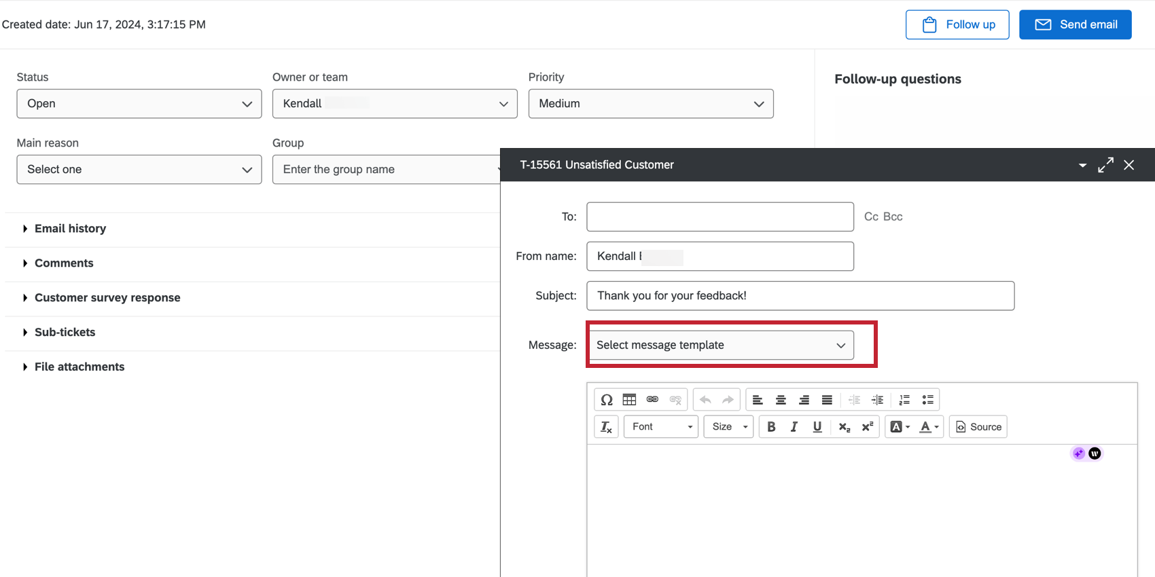This screenshot has height=577, width=1155.
Task: Toggle italic formatting
Action: tap(794, 427)
